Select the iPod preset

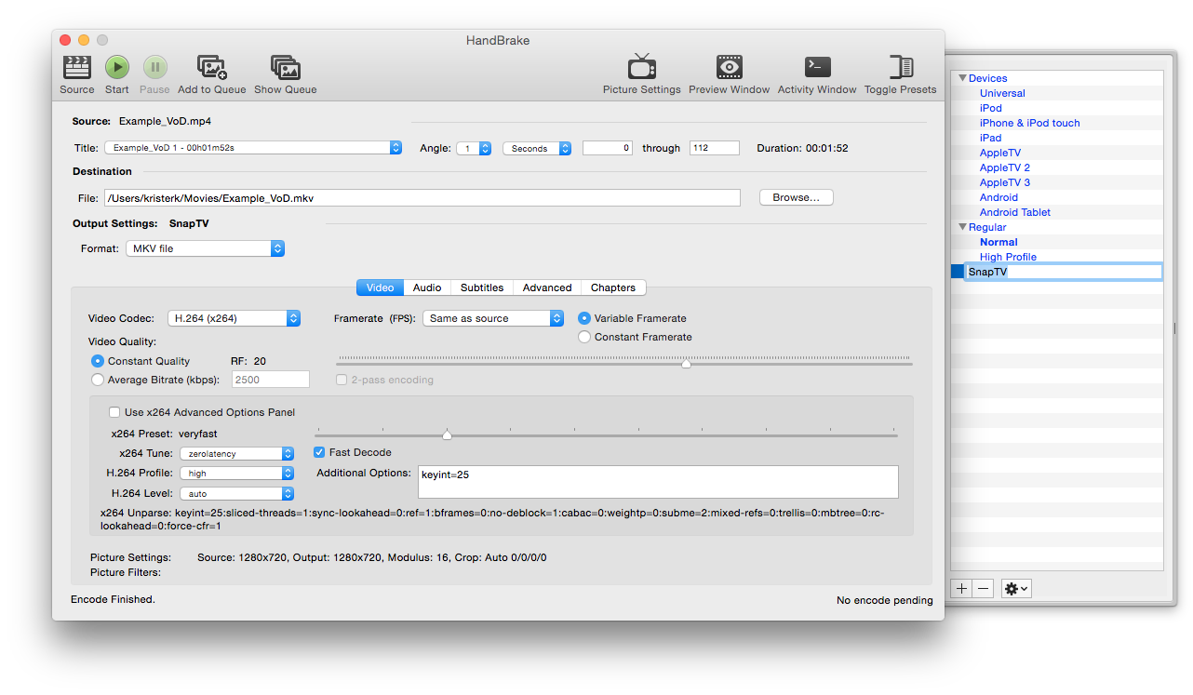[x=991, y=108]
